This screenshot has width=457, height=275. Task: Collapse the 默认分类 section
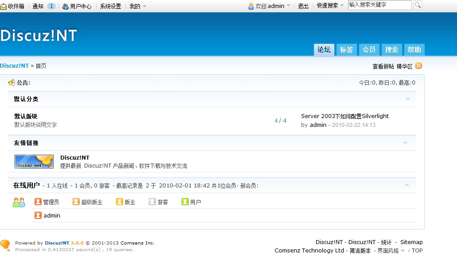tap(408, 99)
